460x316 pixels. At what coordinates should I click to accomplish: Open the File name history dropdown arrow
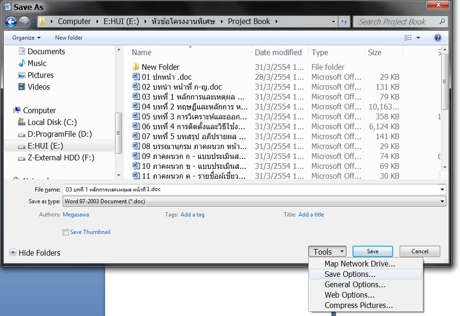[442, 190]
